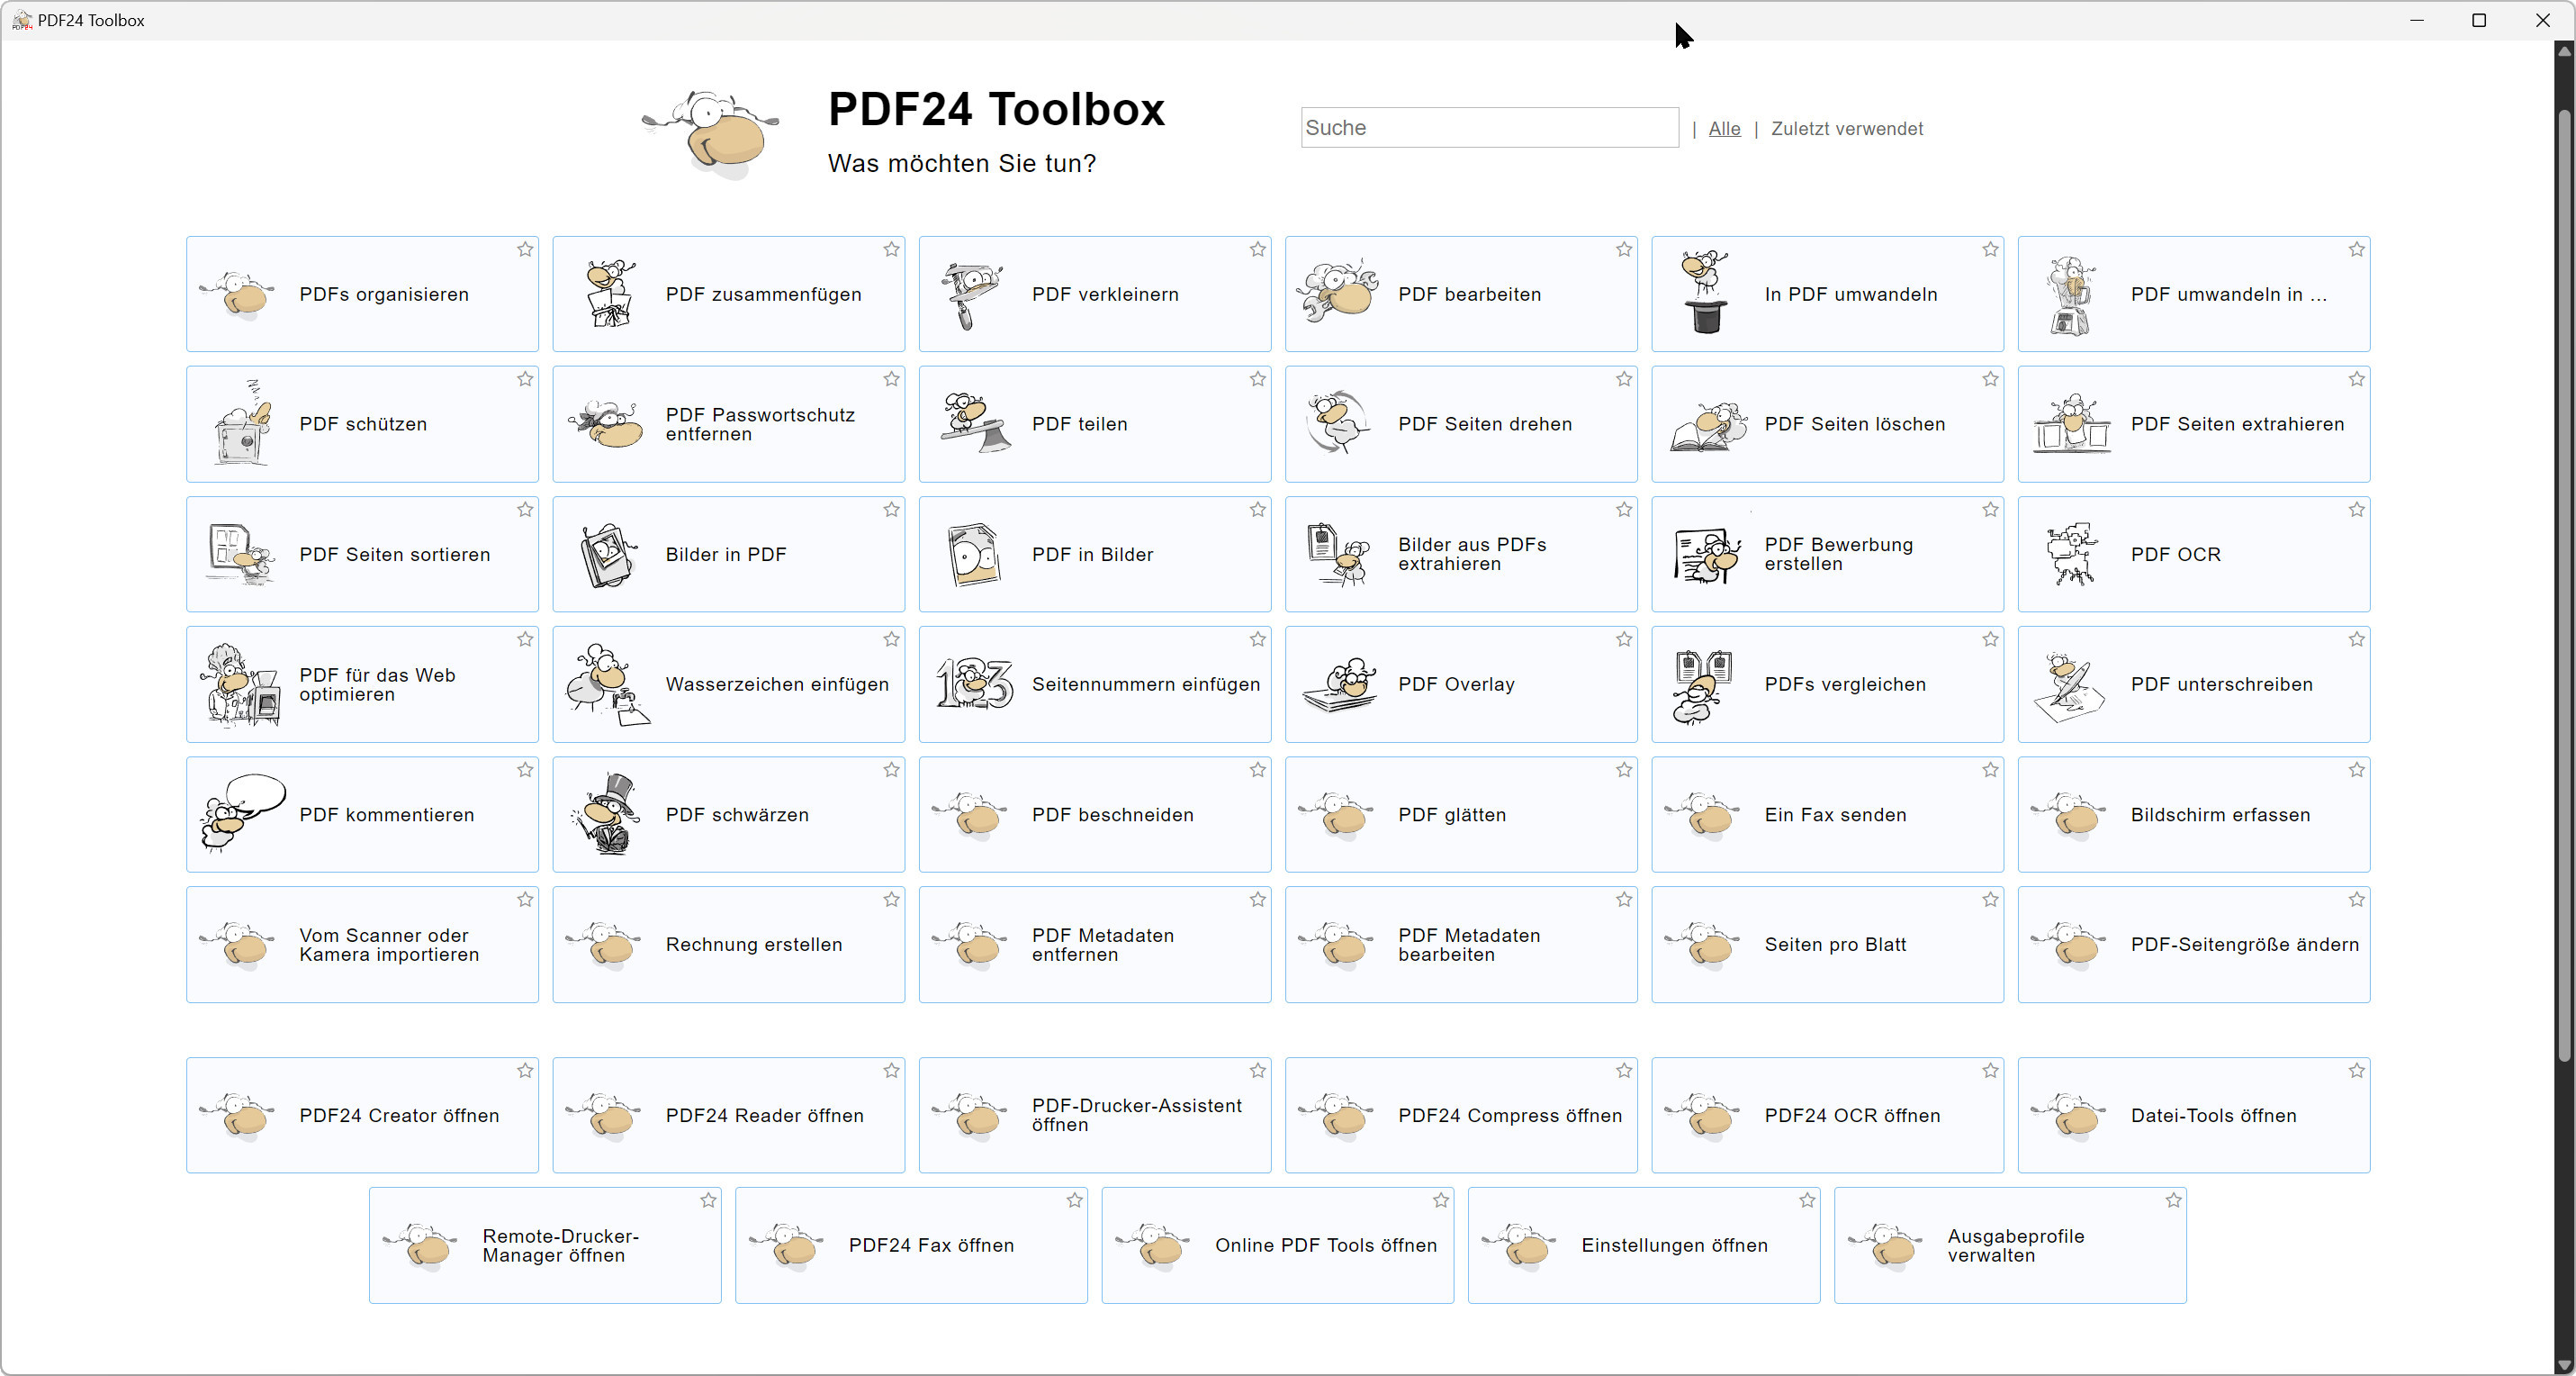Toggle the star on PDF bearbeiten
This screenshot has height=1376, width=2576.
1624,249
